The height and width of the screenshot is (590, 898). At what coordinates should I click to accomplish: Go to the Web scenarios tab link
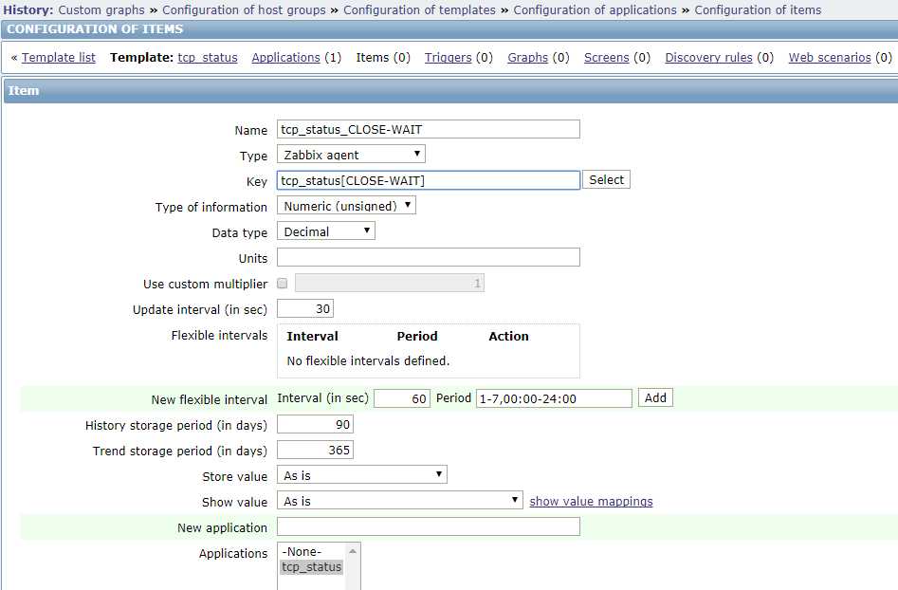click(830, 57)
